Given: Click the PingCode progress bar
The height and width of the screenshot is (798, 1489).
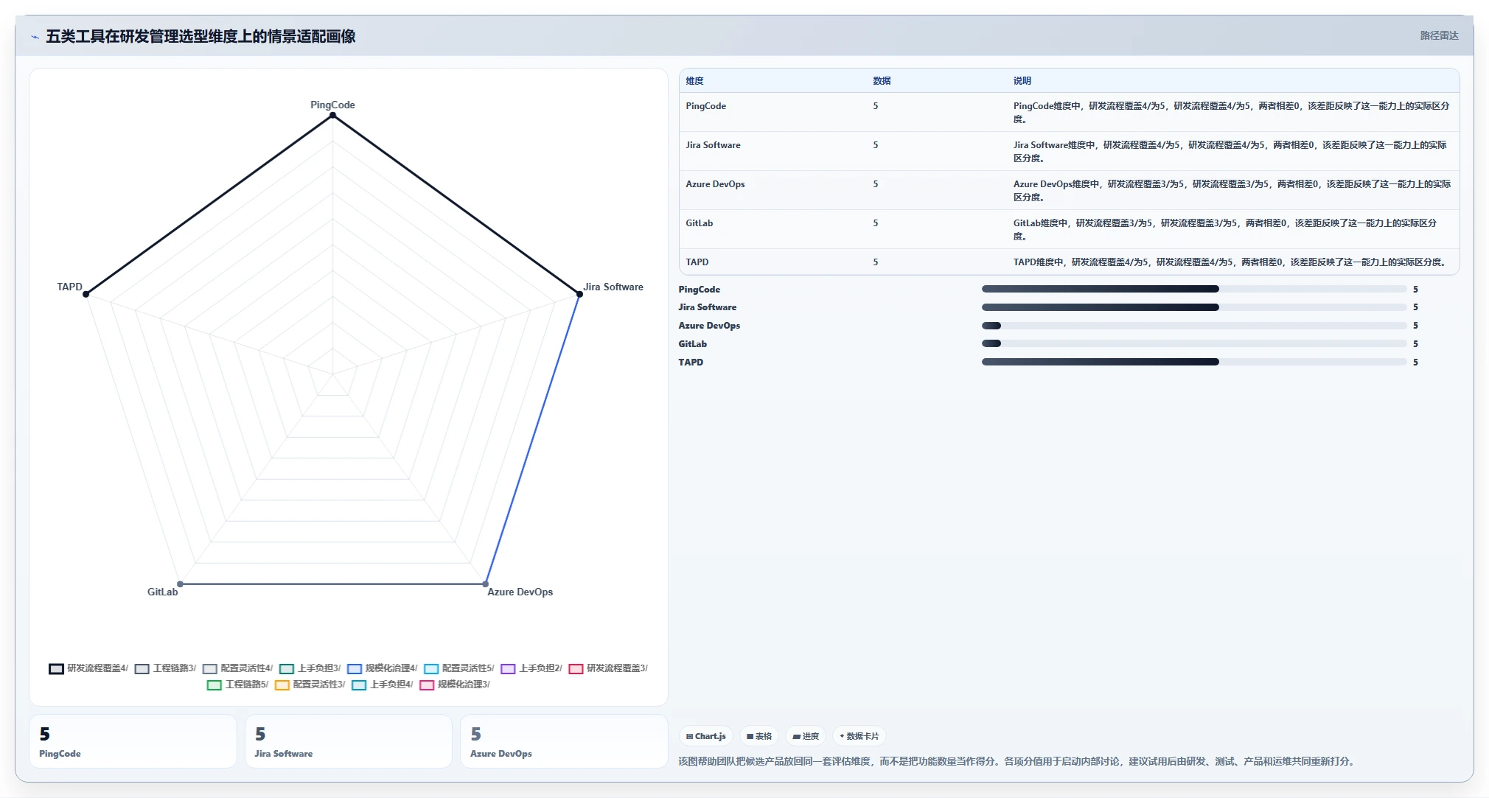Looking at the screenshot, I should (1194, 289).
